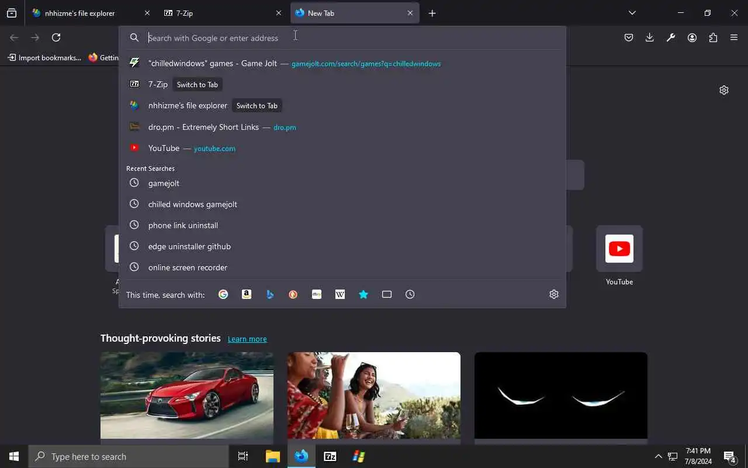Image resolution: width=748 pixels, height=468 pixels.
Task: Select recent search 'edge uninstaller github'
Action: tap(342, 246)
